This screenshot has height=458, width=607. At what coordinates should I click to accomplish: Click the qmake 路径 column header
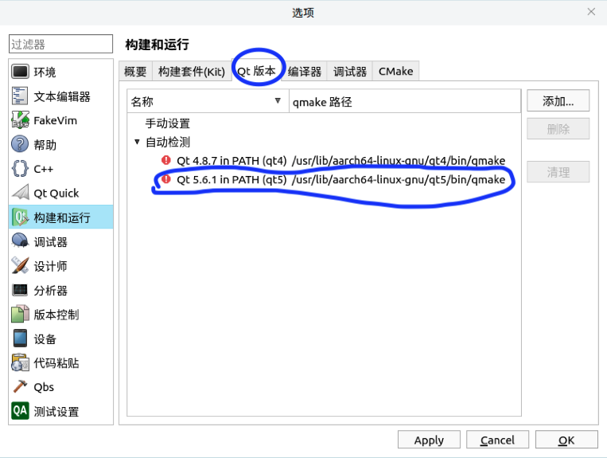point(405,101)
